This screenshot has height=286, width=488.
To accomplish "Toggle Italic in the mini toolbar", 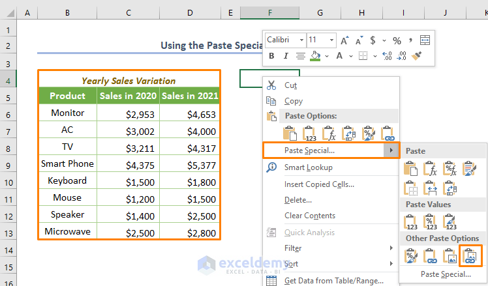I will pos(286,56).
